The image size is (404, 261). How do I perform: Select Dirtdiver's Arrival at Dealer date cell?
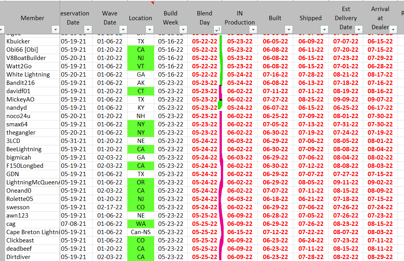click(380, 257)
